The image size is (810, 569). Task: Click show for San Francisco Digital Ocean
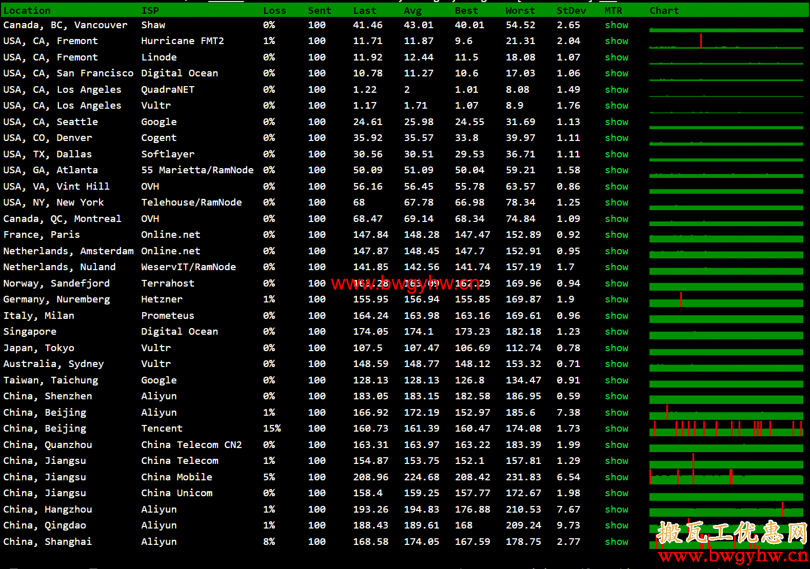click(x=616, y=73)
